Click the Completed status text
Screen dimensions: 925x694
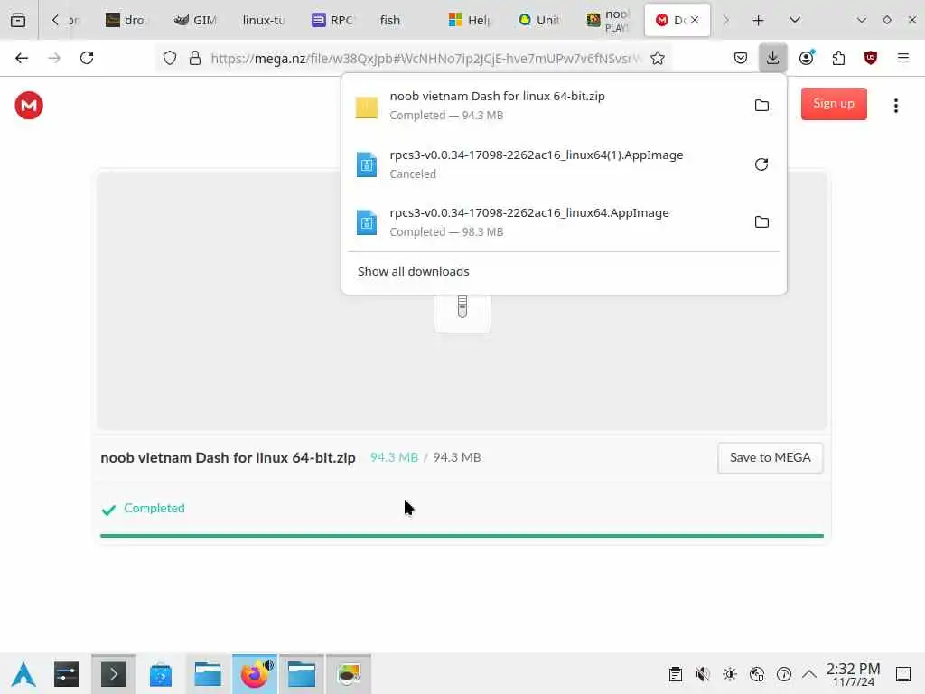[154, 508]
